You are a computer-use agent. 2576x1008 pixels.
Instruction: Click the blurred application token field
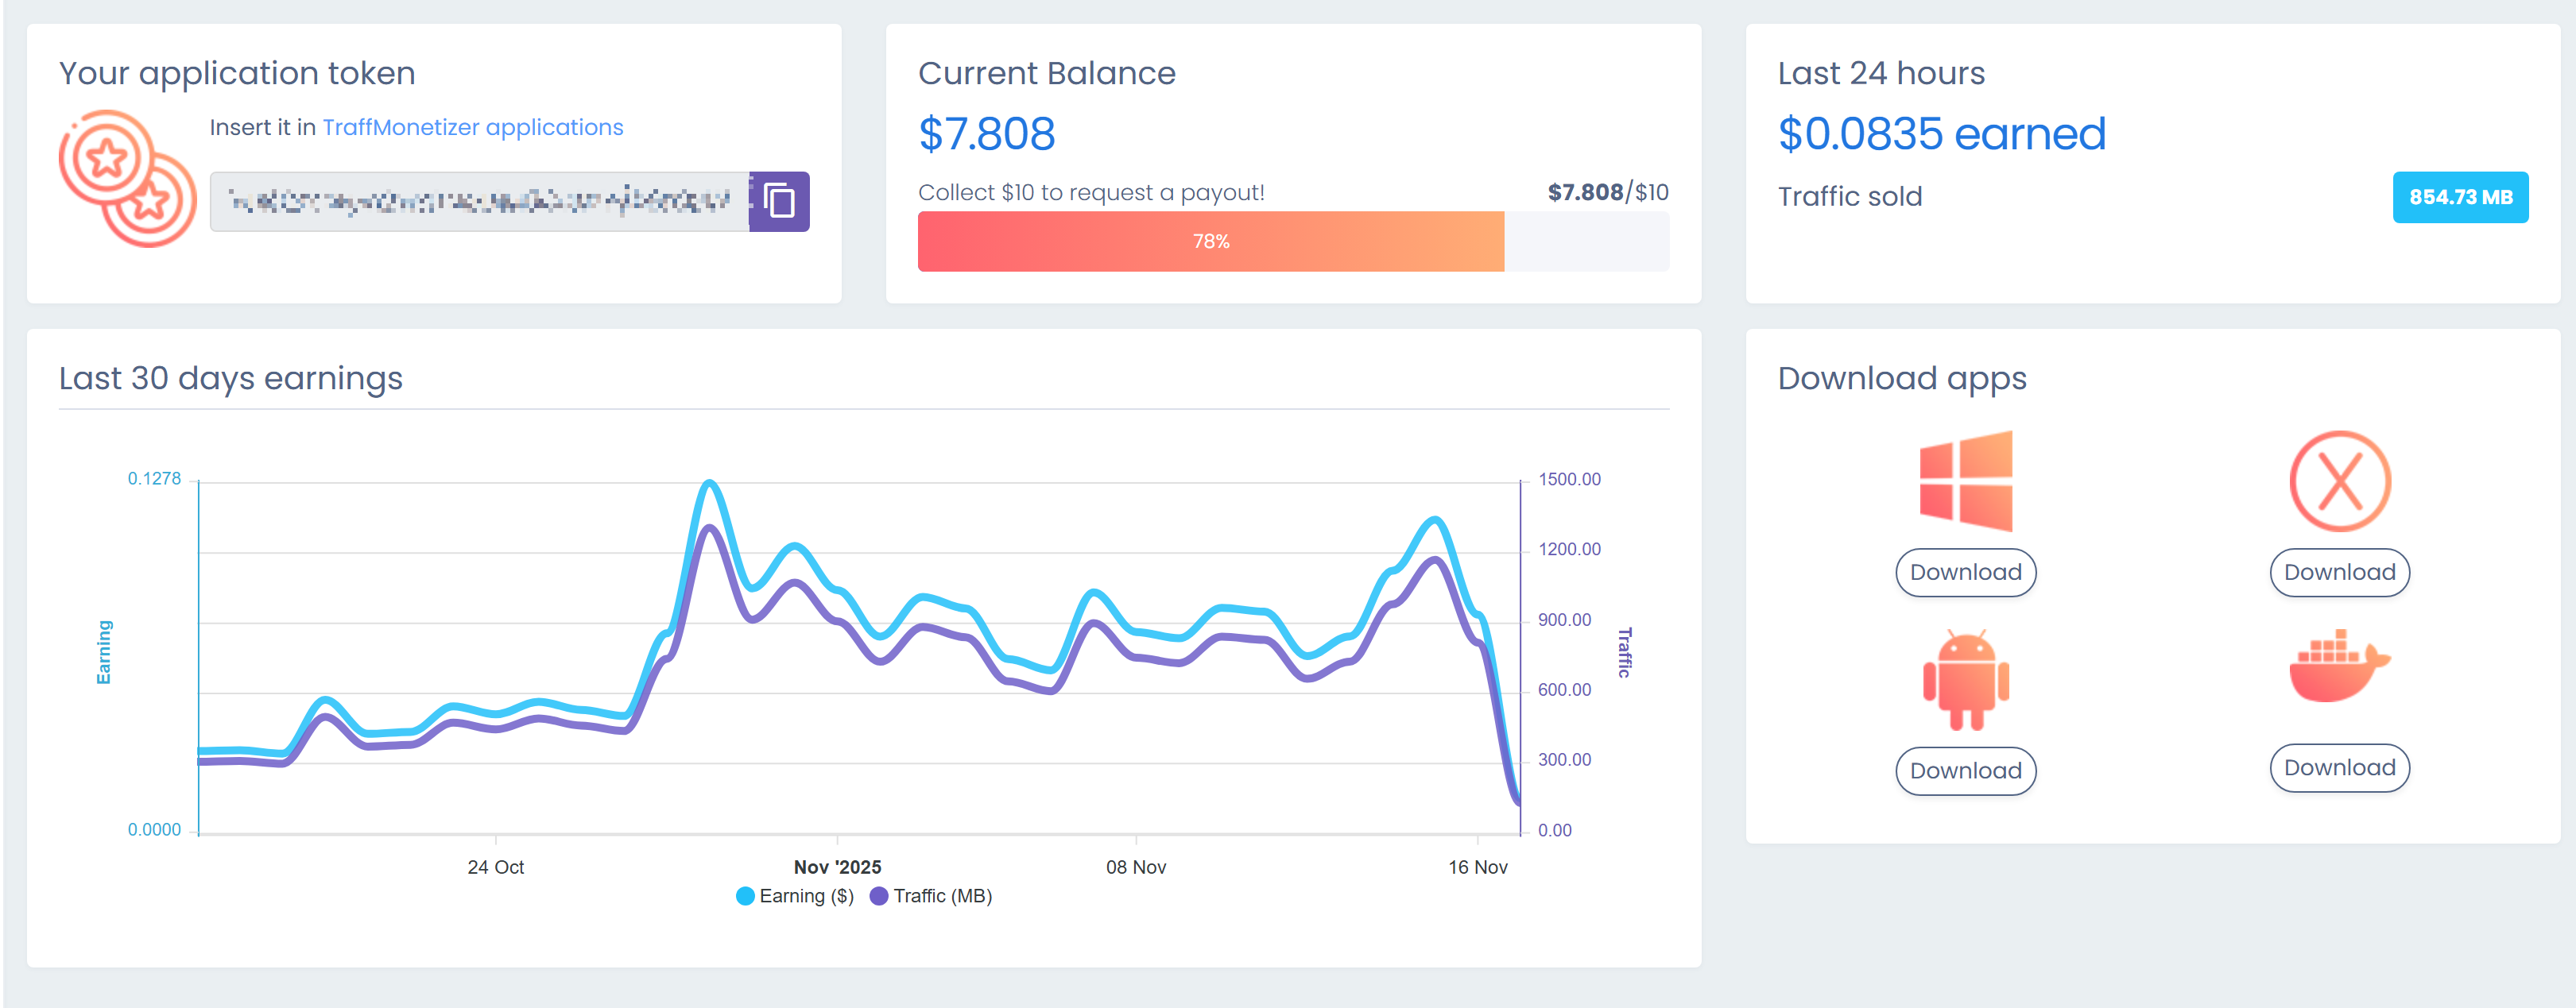tap(479, 202)
